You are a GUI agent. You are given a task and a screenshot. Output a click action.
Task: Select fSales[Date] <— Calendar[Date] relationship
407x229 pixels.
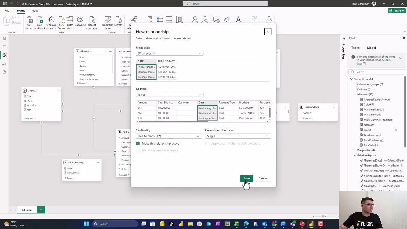click(382, 186)
